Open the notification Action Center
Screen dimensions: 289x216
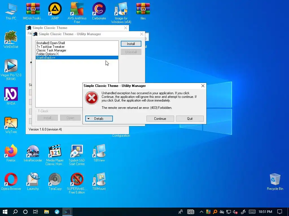coord(280,212)
